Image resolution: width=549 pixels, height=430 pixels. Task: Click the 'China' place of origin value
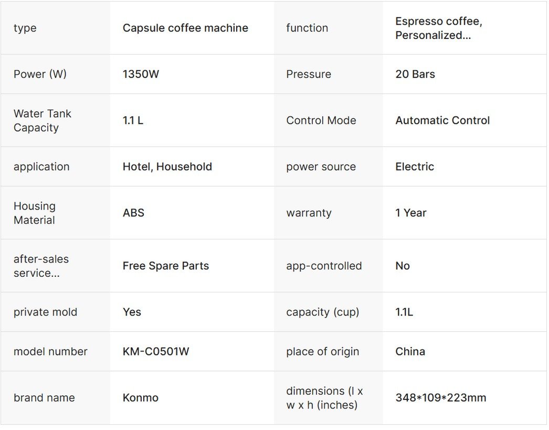pyautogui.click(x=410, y=351)
